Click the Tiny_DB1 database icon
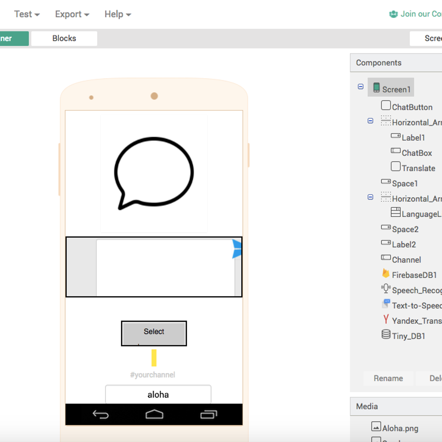 [x=386, y=334]
